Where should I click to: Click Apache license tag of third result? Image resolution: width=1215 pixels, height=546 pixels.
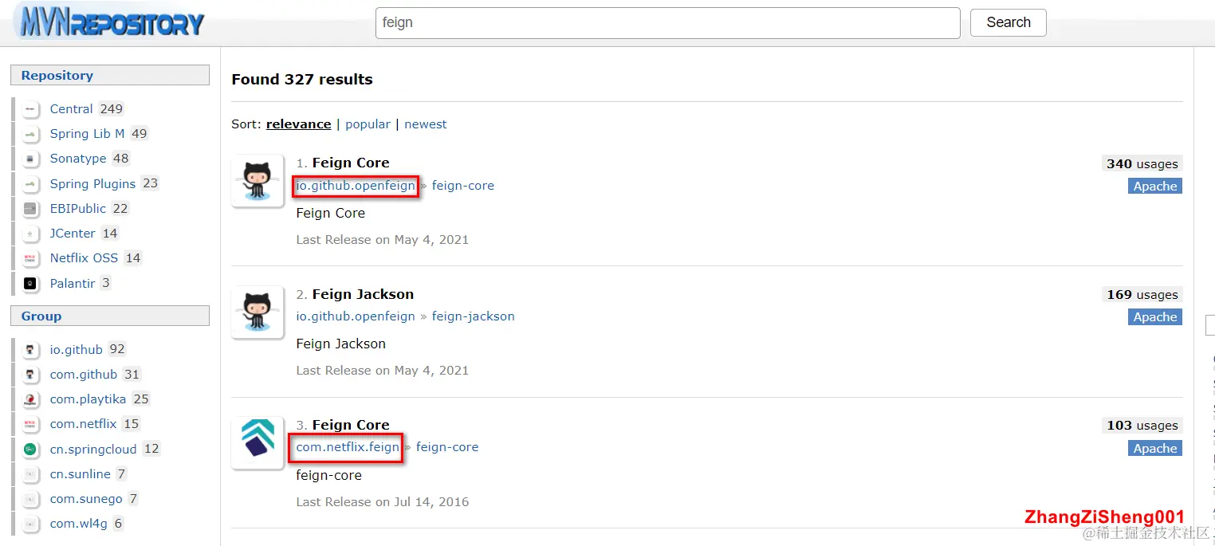[1155, 449]
